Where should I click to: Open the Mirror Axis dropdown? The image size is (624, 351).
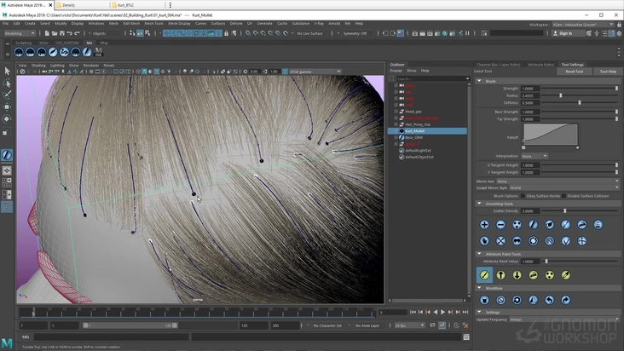pos(558,181)
